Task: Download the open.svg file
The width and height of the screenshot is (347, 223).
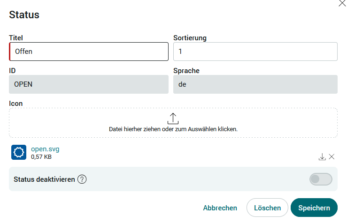Action: pyautogui.click(x=322, y=157)
